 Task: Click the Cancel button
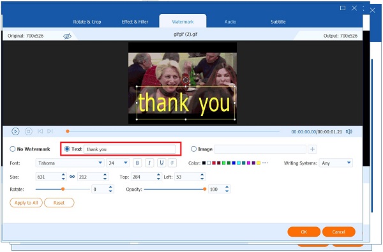(x=339, y=232)
